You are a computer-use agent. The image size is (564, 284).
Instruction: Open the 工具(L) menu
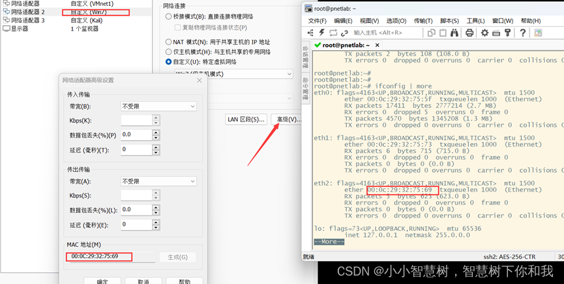click(475, 21)
